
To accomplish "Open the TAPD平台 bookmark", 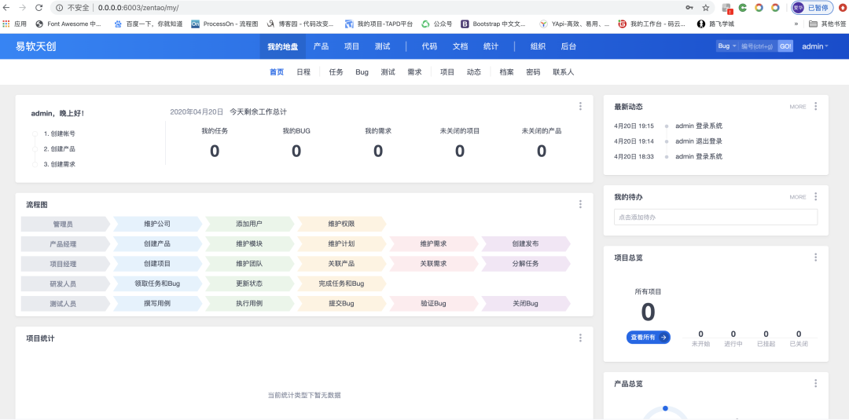I will pos(378,24).
